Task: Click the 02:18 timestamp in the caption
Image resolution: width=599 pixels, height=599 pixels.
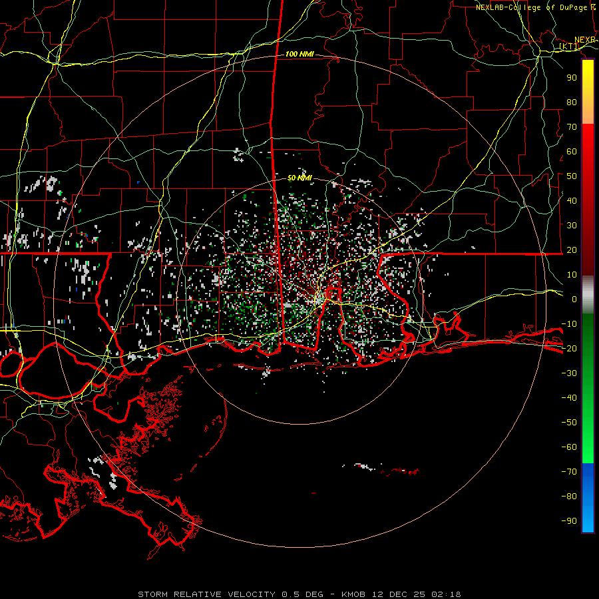Action: pos(446,594)
